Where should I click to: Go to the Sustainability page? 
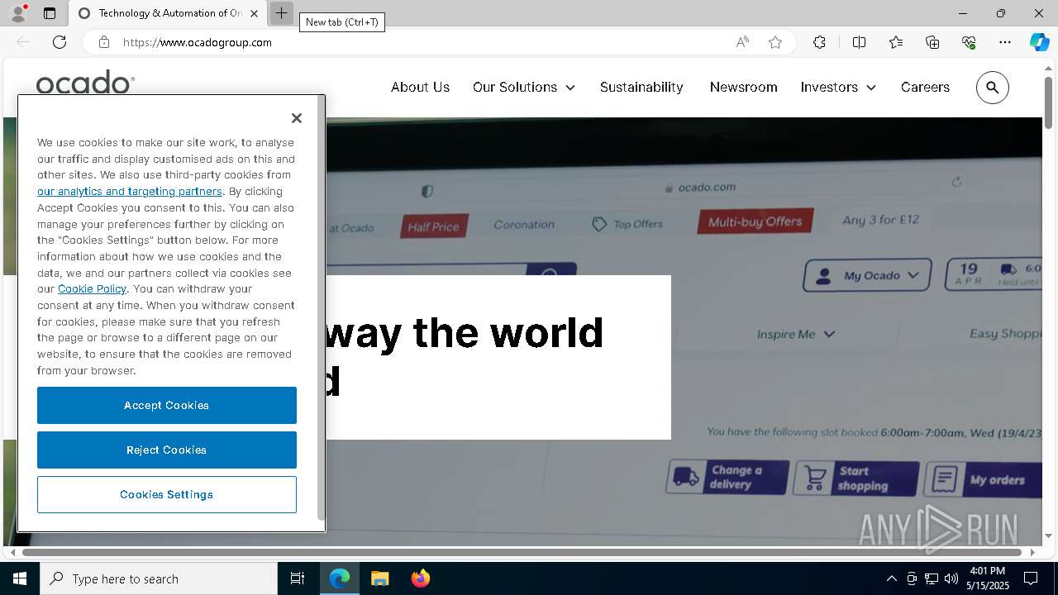(x=641, y=87)
